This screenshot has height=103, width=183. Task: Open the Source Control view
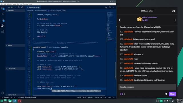click(x=3, y=20)
